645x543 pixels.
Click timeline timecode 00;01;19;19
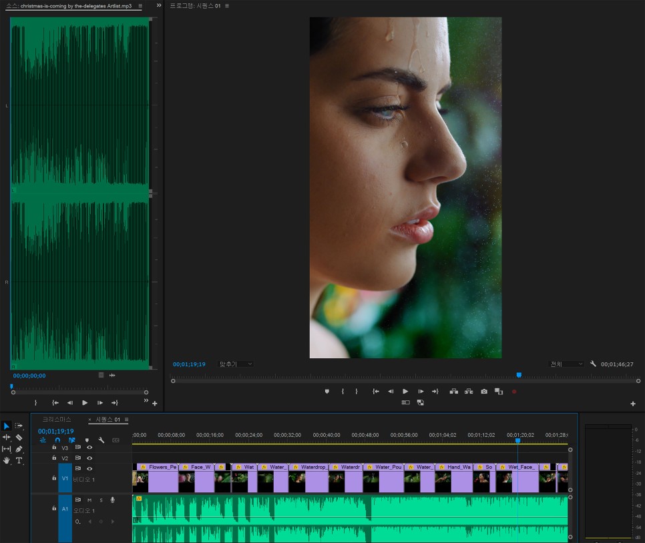click(x=56, y=431)
